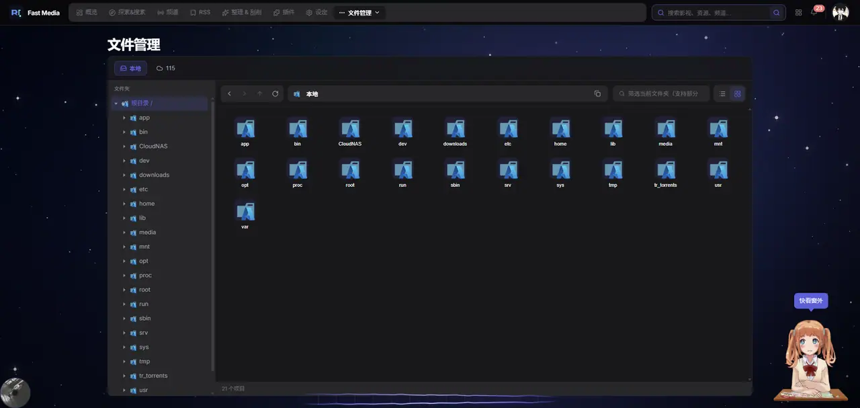Open the usr folder icon in grid
The height and width of the screenshot is (408, 860).
pyautogui.click(x=718, y=169)
